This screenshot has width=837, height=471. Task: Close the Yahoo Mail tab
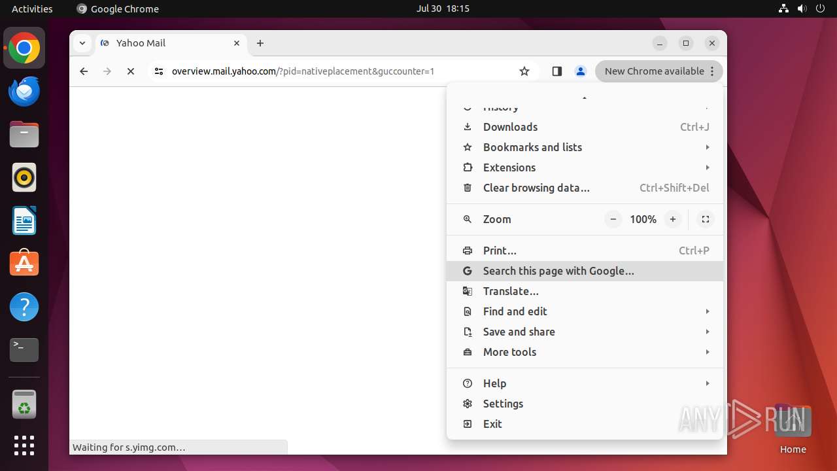click(237, 43)
